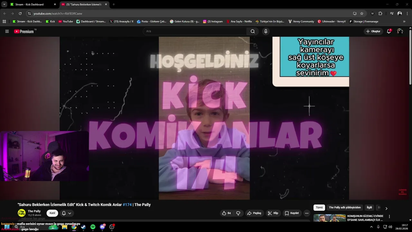The height and width of the screenshot is (232, 412).
Task: Open Lifeinvader - VennyV bookmark
Action: coord(332,22)
